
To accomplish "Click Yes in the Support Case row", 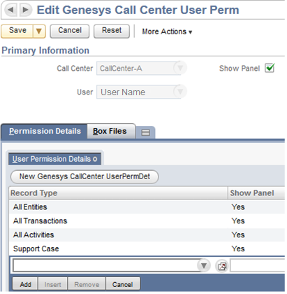I will tap(238, 248).
